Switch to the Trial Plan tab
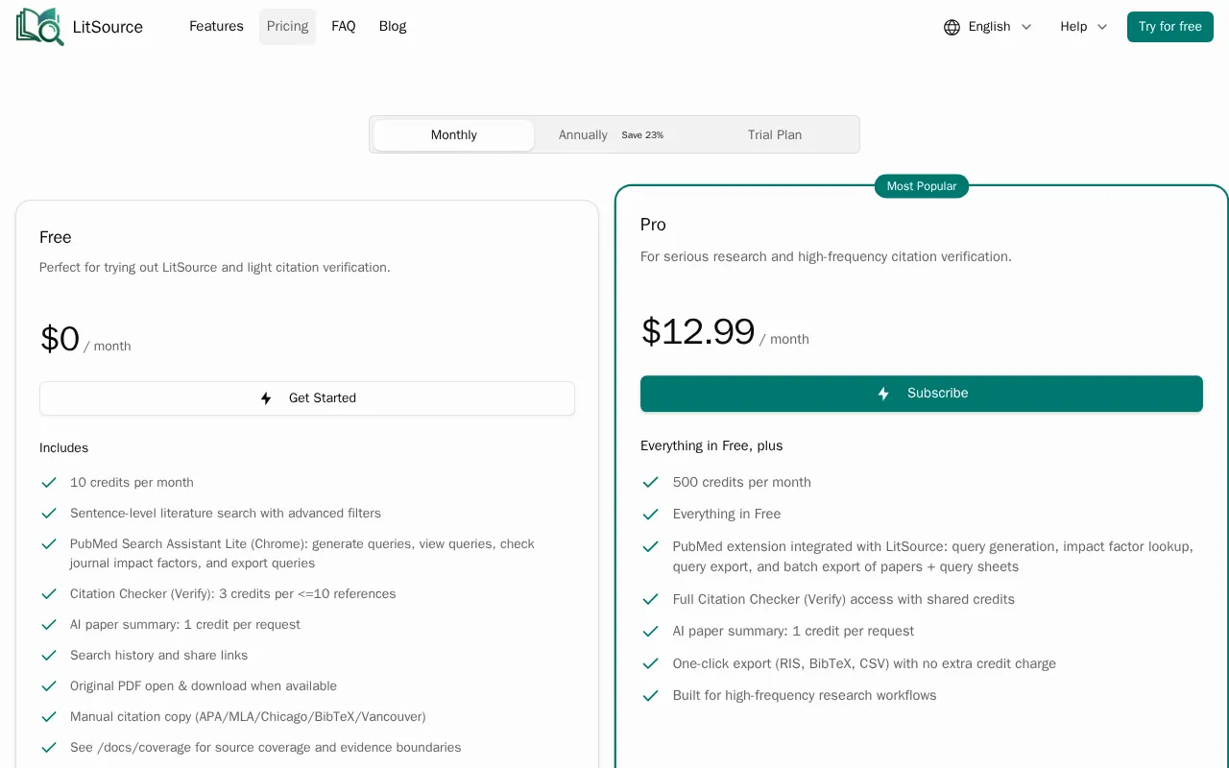Screen dimensions: 1229x768 coord(775,135)
